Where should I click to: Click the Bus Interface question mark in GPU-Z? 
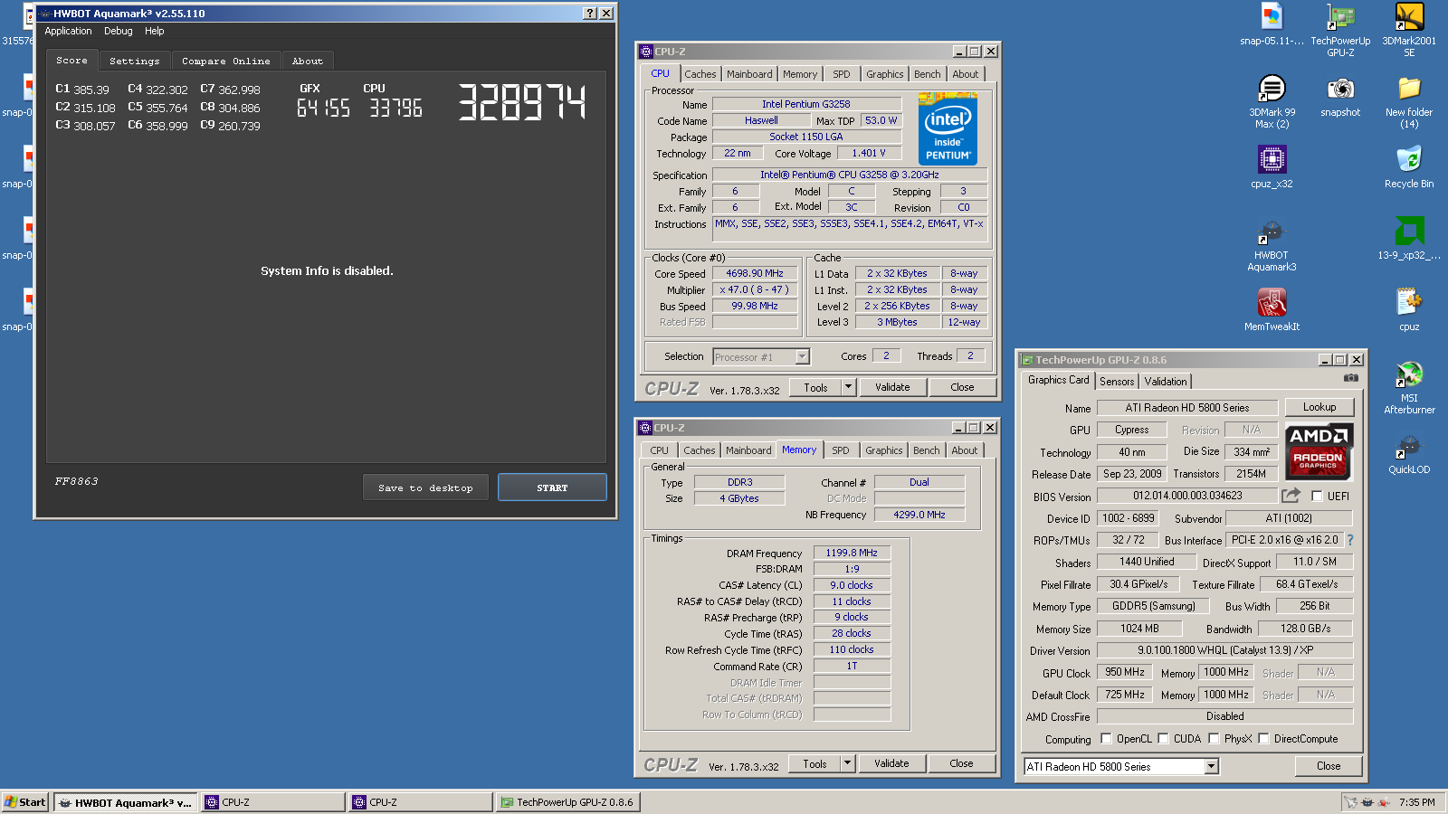click(1350, 540)
